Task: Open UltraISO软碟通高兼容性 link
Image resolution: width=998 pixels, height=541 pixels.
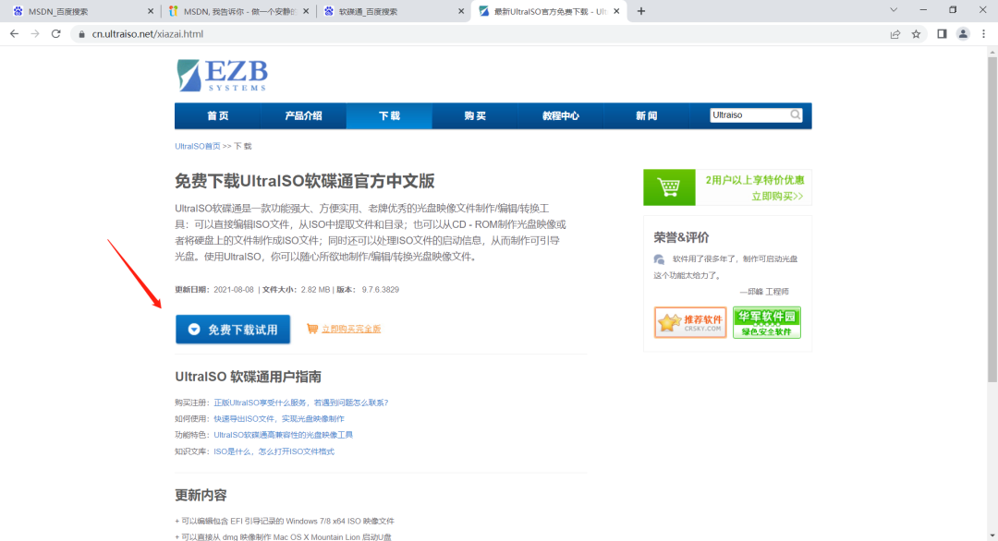Action: coord(284,435)
